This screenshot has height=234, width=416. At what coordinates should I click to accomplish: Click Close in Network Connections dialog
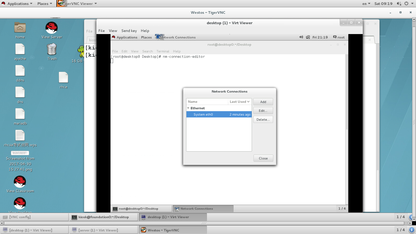(263, 158)
